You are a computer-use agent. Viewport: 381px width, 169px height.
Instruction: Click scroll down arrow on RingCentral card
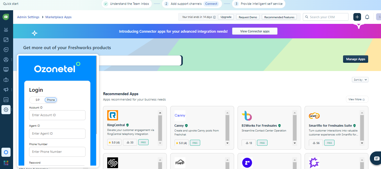pos(160,143)
